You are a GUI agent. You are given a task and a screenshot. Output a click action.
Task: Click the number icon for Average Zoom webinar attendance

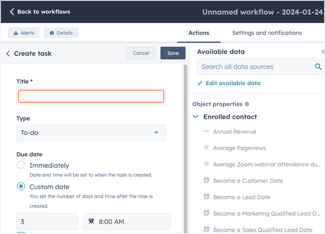click(206, 164)
